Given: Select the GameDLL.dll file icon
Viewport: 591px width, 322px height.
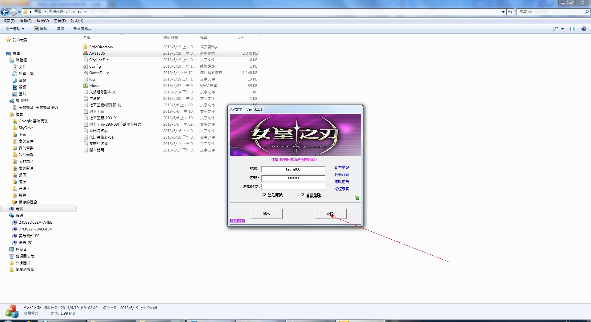Looking at the screenshot, I should (x=86, y=73).
